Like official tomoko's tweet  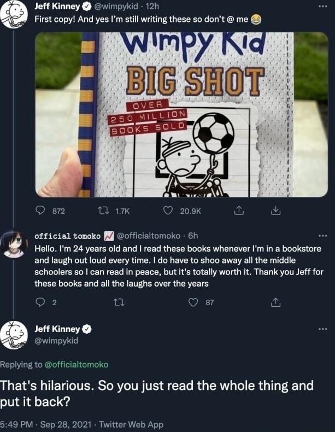pos(192,302)
